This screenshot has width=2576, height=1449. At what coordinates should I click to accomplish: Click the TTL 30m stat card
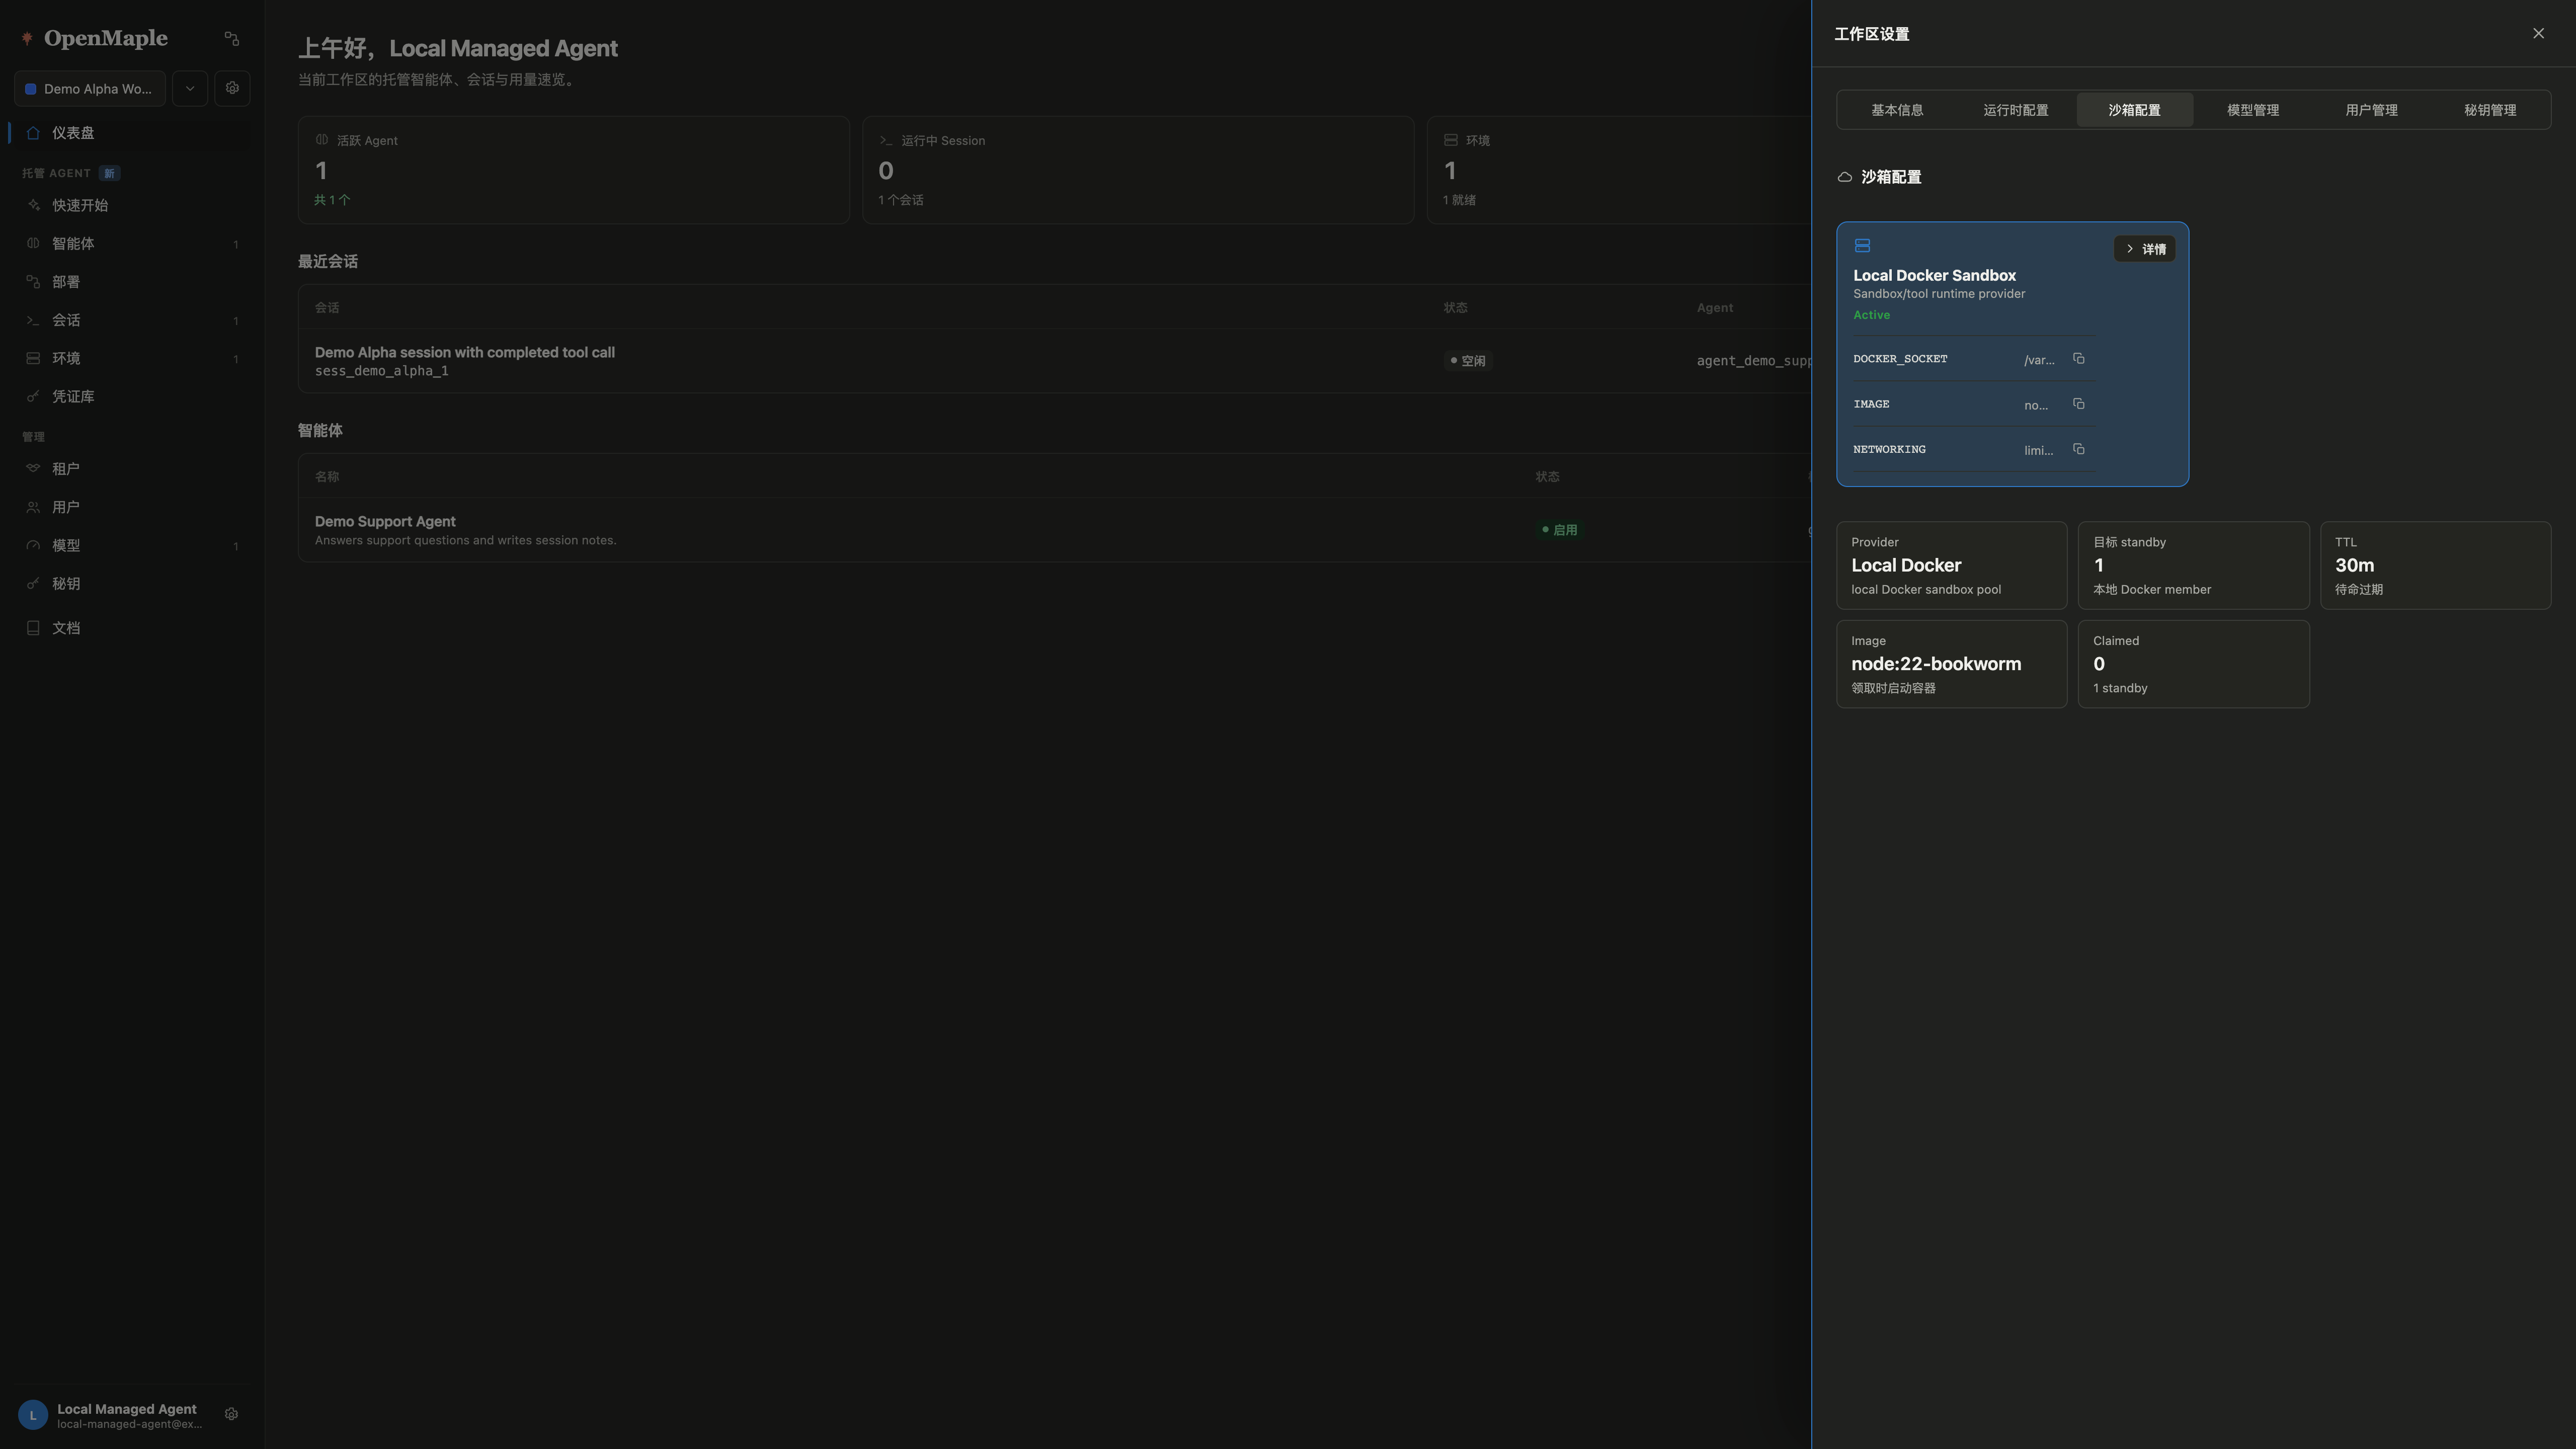2435,565
